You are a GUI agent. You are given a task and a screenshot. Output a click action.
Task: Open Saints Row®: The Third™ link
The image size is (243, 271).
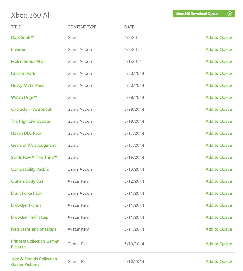[34, 158]
